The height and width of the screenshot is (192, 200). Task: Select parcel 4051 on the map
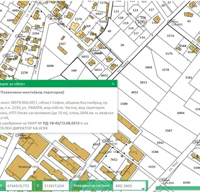135,92
